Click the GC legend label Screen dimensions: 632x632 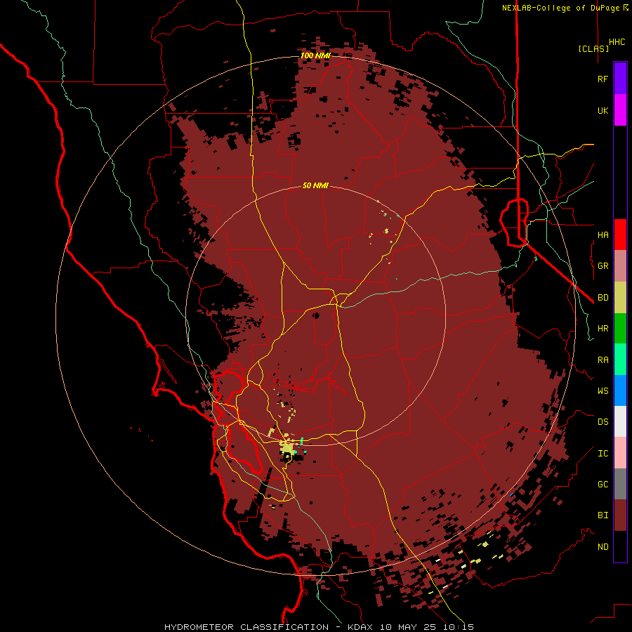click(x=603, y=485)
